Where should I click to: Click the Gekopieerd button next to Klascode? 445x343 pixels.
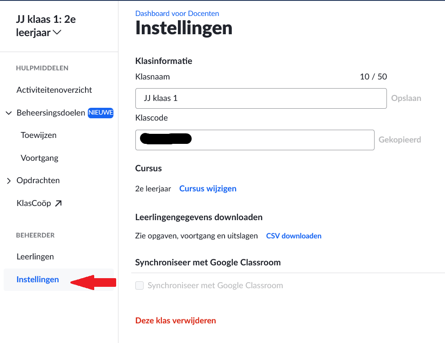coord(400,139)
